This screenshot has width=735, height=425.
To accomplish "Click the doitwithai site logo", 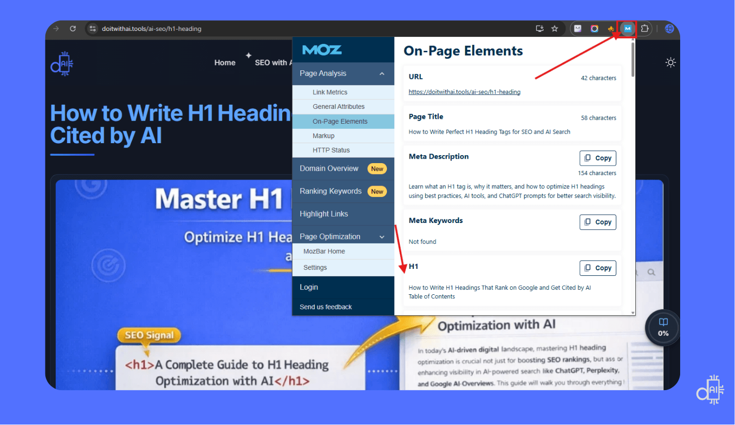I will [x=62, y=63].
